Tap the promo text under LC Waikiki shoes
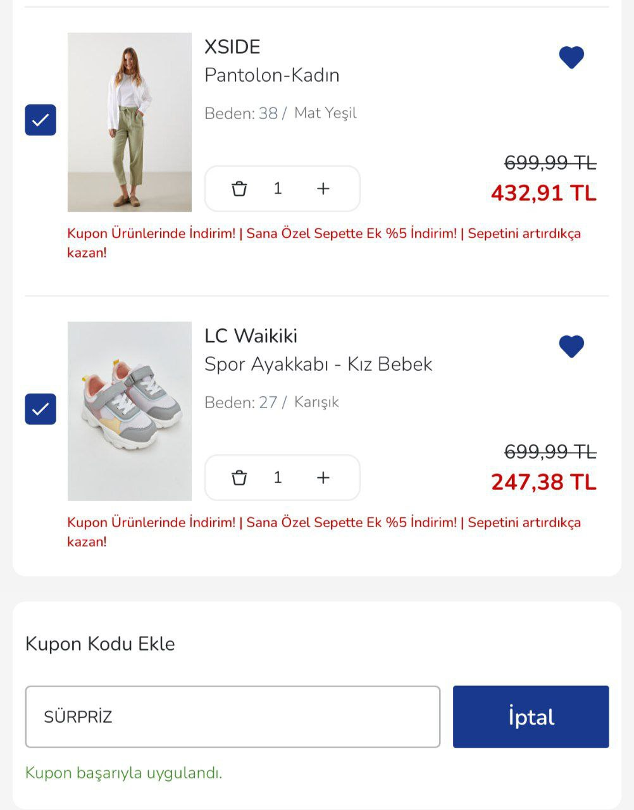The image size is (634, 810). coord(324,532)
